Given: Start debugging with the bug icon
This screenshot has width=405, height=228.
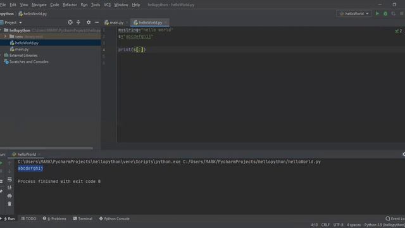Looking at the screenshot, I should tap(385, 14).
